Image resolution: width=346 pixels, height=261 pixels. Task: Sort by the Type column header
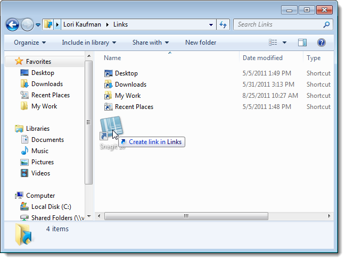point(314,58)
